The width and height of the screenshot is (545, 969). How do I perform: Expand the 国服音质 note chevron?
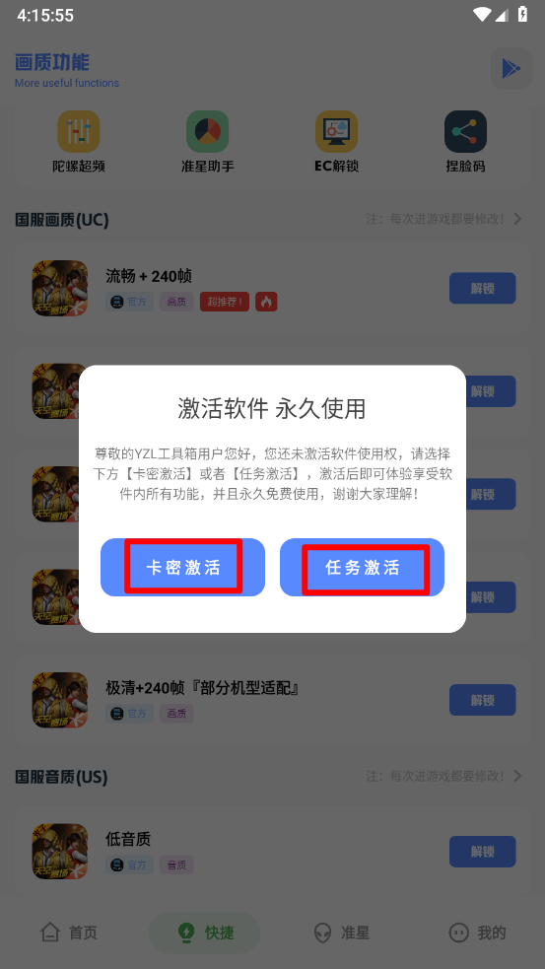(517, 776)
